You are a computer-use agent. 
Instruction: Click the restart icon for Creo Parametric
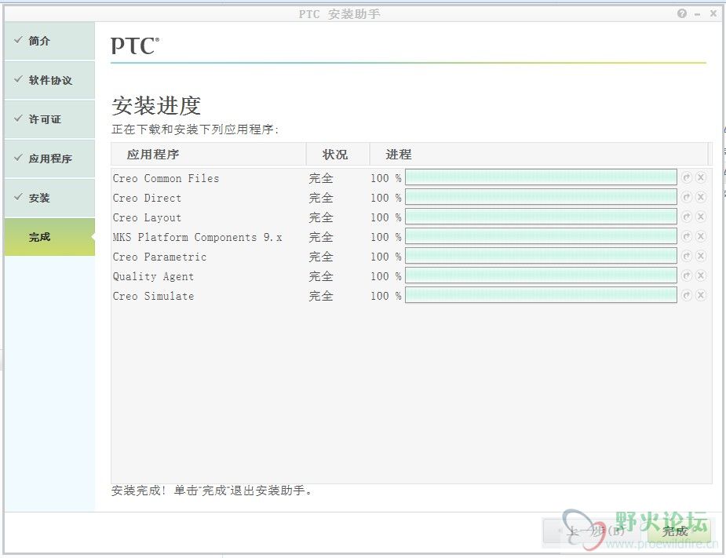[x=687, y=256]
